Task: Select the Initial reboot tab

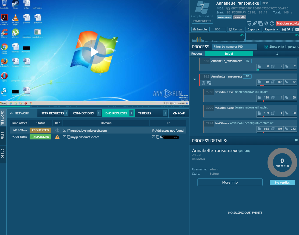Action: (229, 54)
